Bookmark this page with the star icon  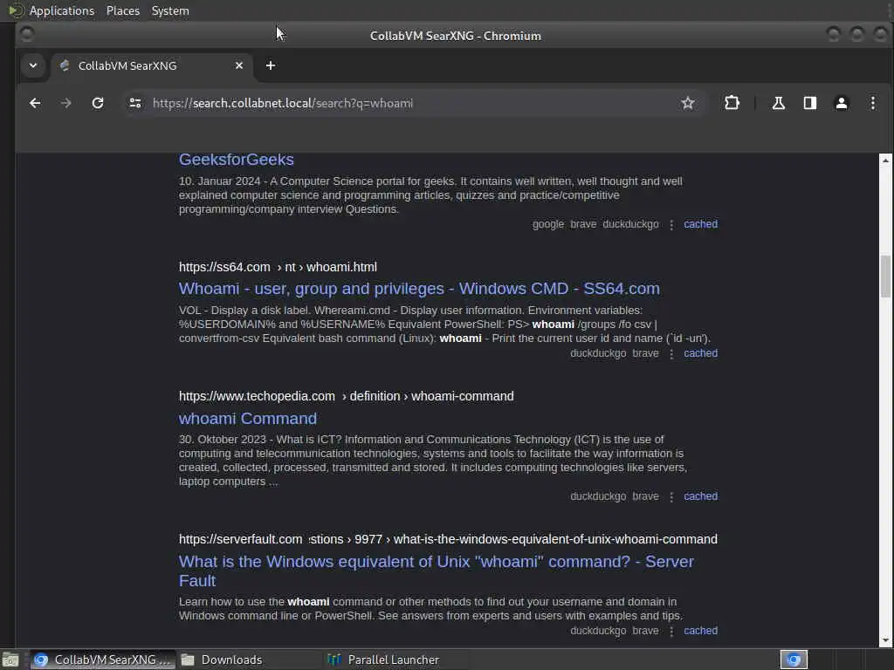[x=688, y=103]
